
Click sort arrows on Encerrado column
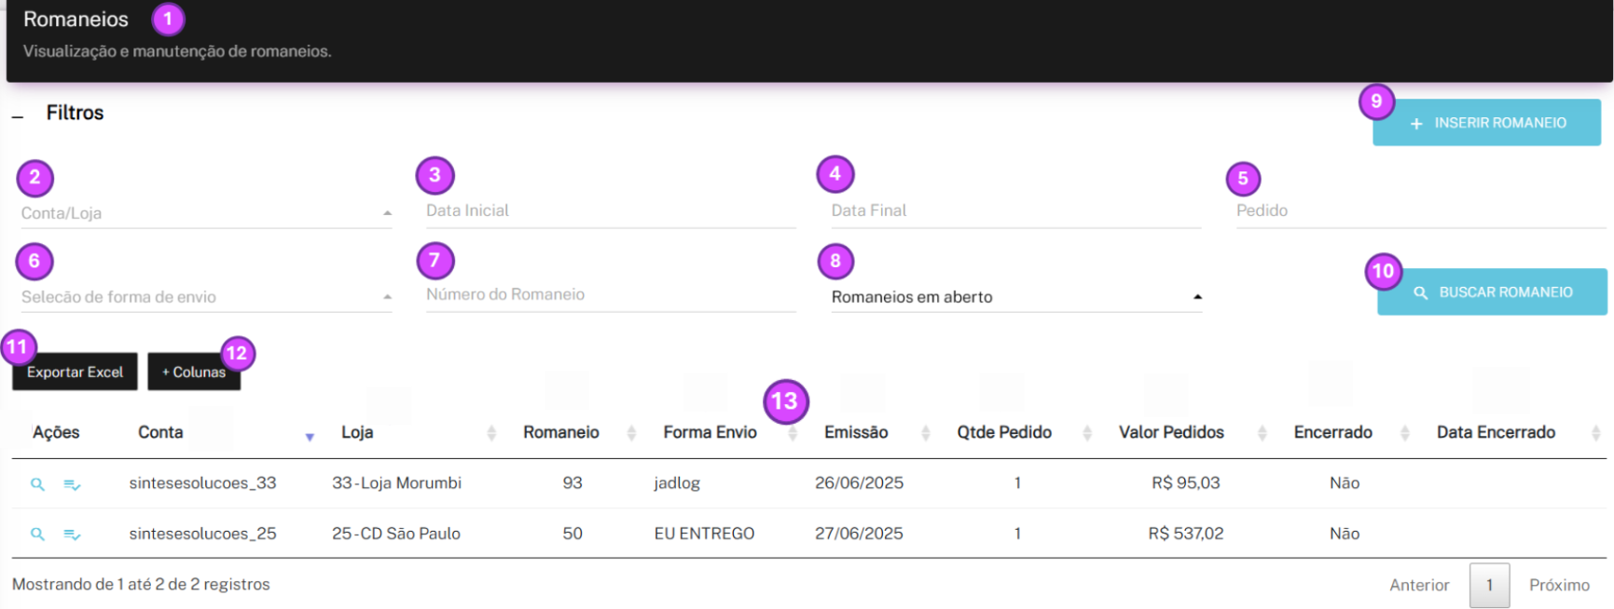coord(1405,433)
